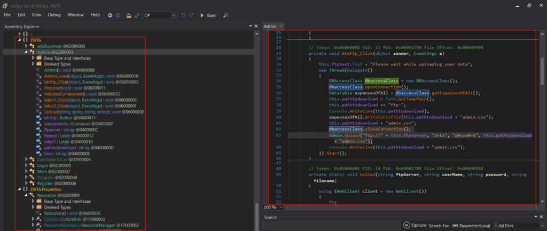This screenshot has width=547, height=231.
Task: Expand the addExpenses class node
Action: (x=26, y=46)
